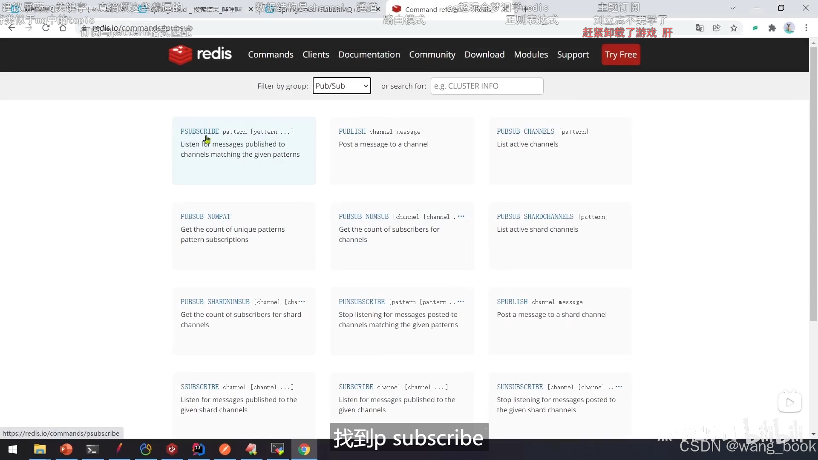The height and width of the screenshot is (460, 818).
Task: Open the Clients nav item
Action: tap(316, 55)
